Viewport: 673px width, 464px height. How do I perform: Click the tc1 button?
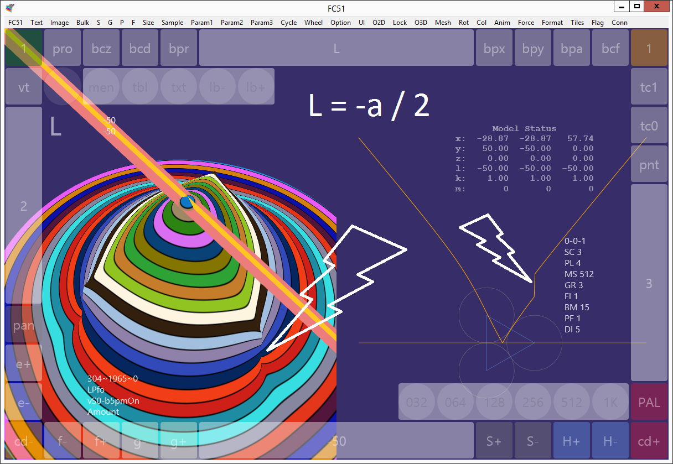[x=649, y=87]
